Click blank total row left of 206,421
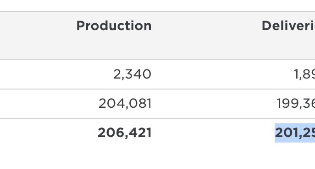This screenshot has height=169, width=315. coord(49,133)
